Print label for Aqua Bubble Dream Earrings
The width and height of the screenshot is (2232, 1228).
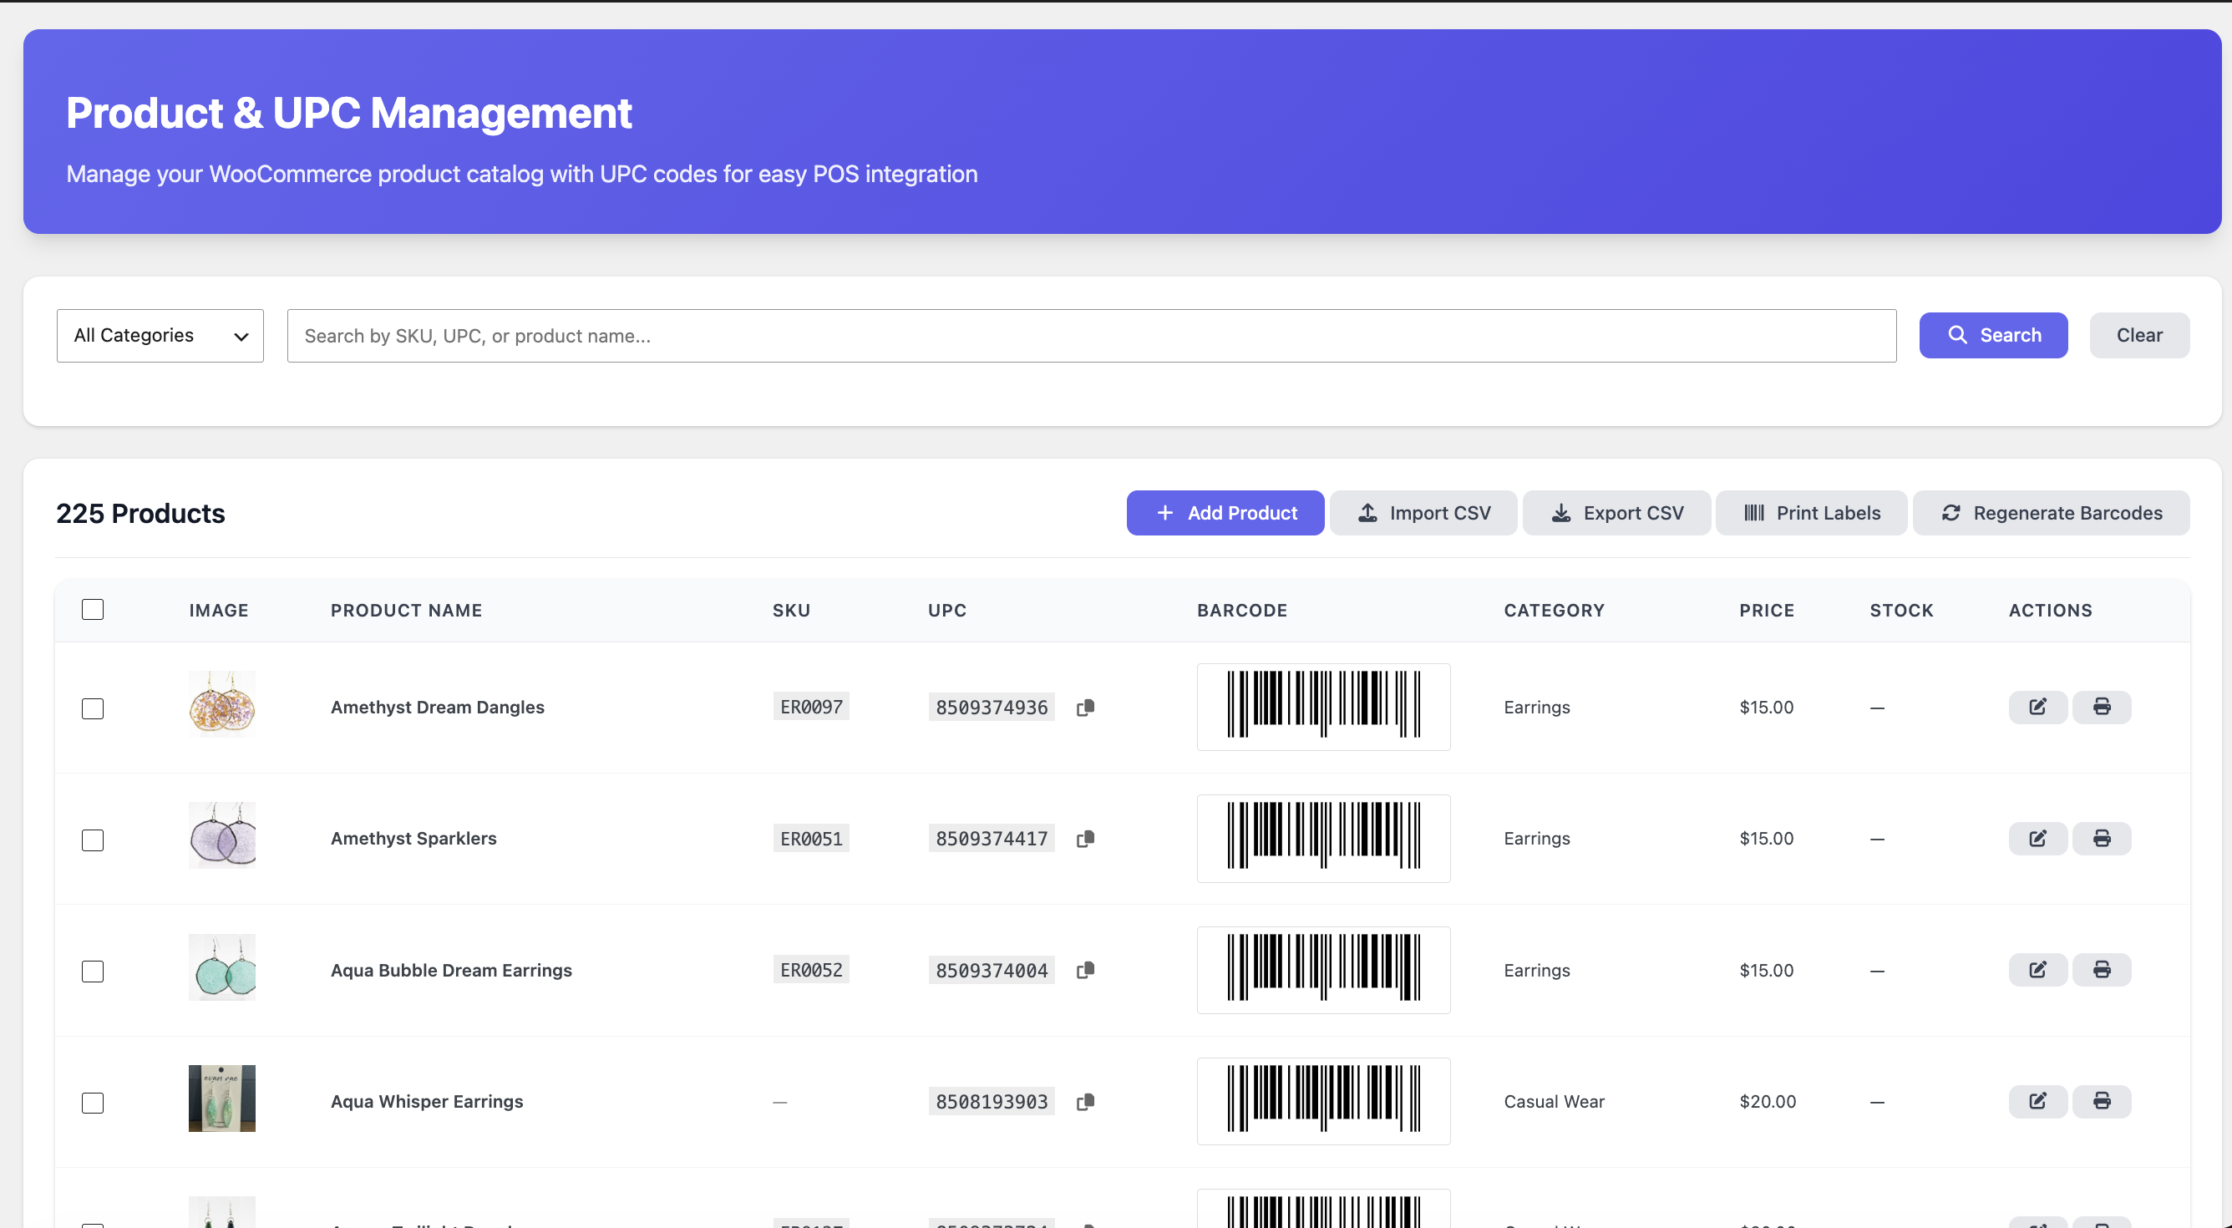(x=2102, y=970)
